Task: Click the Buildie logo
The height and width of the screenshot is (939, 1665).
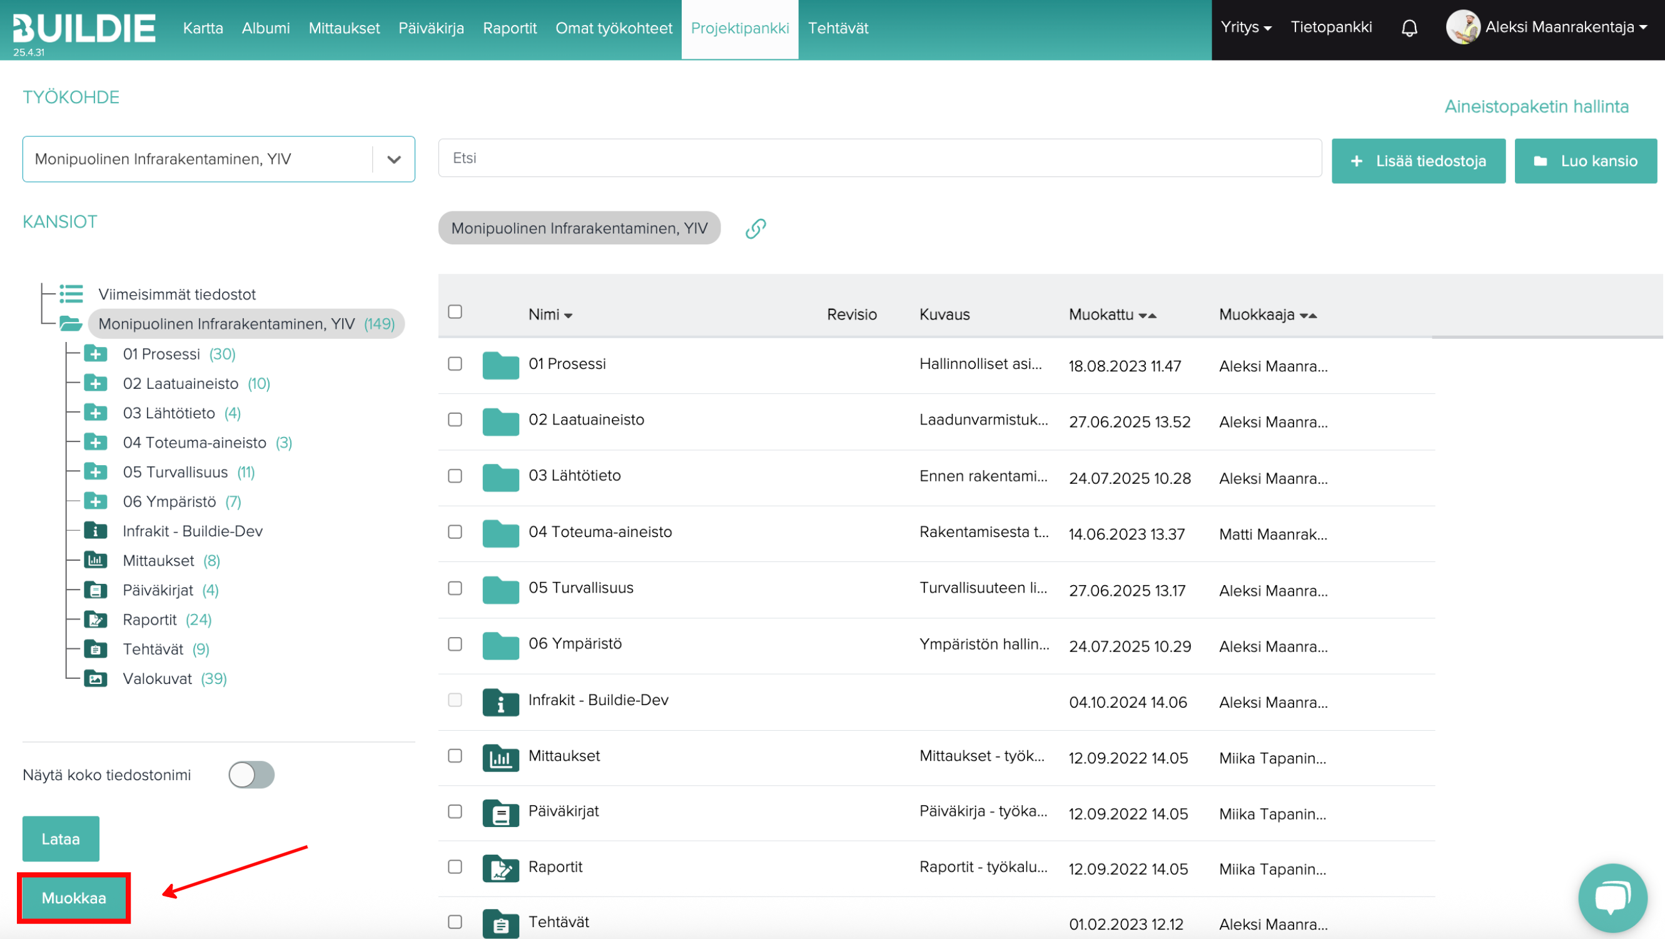Action: tap(84, 28)
